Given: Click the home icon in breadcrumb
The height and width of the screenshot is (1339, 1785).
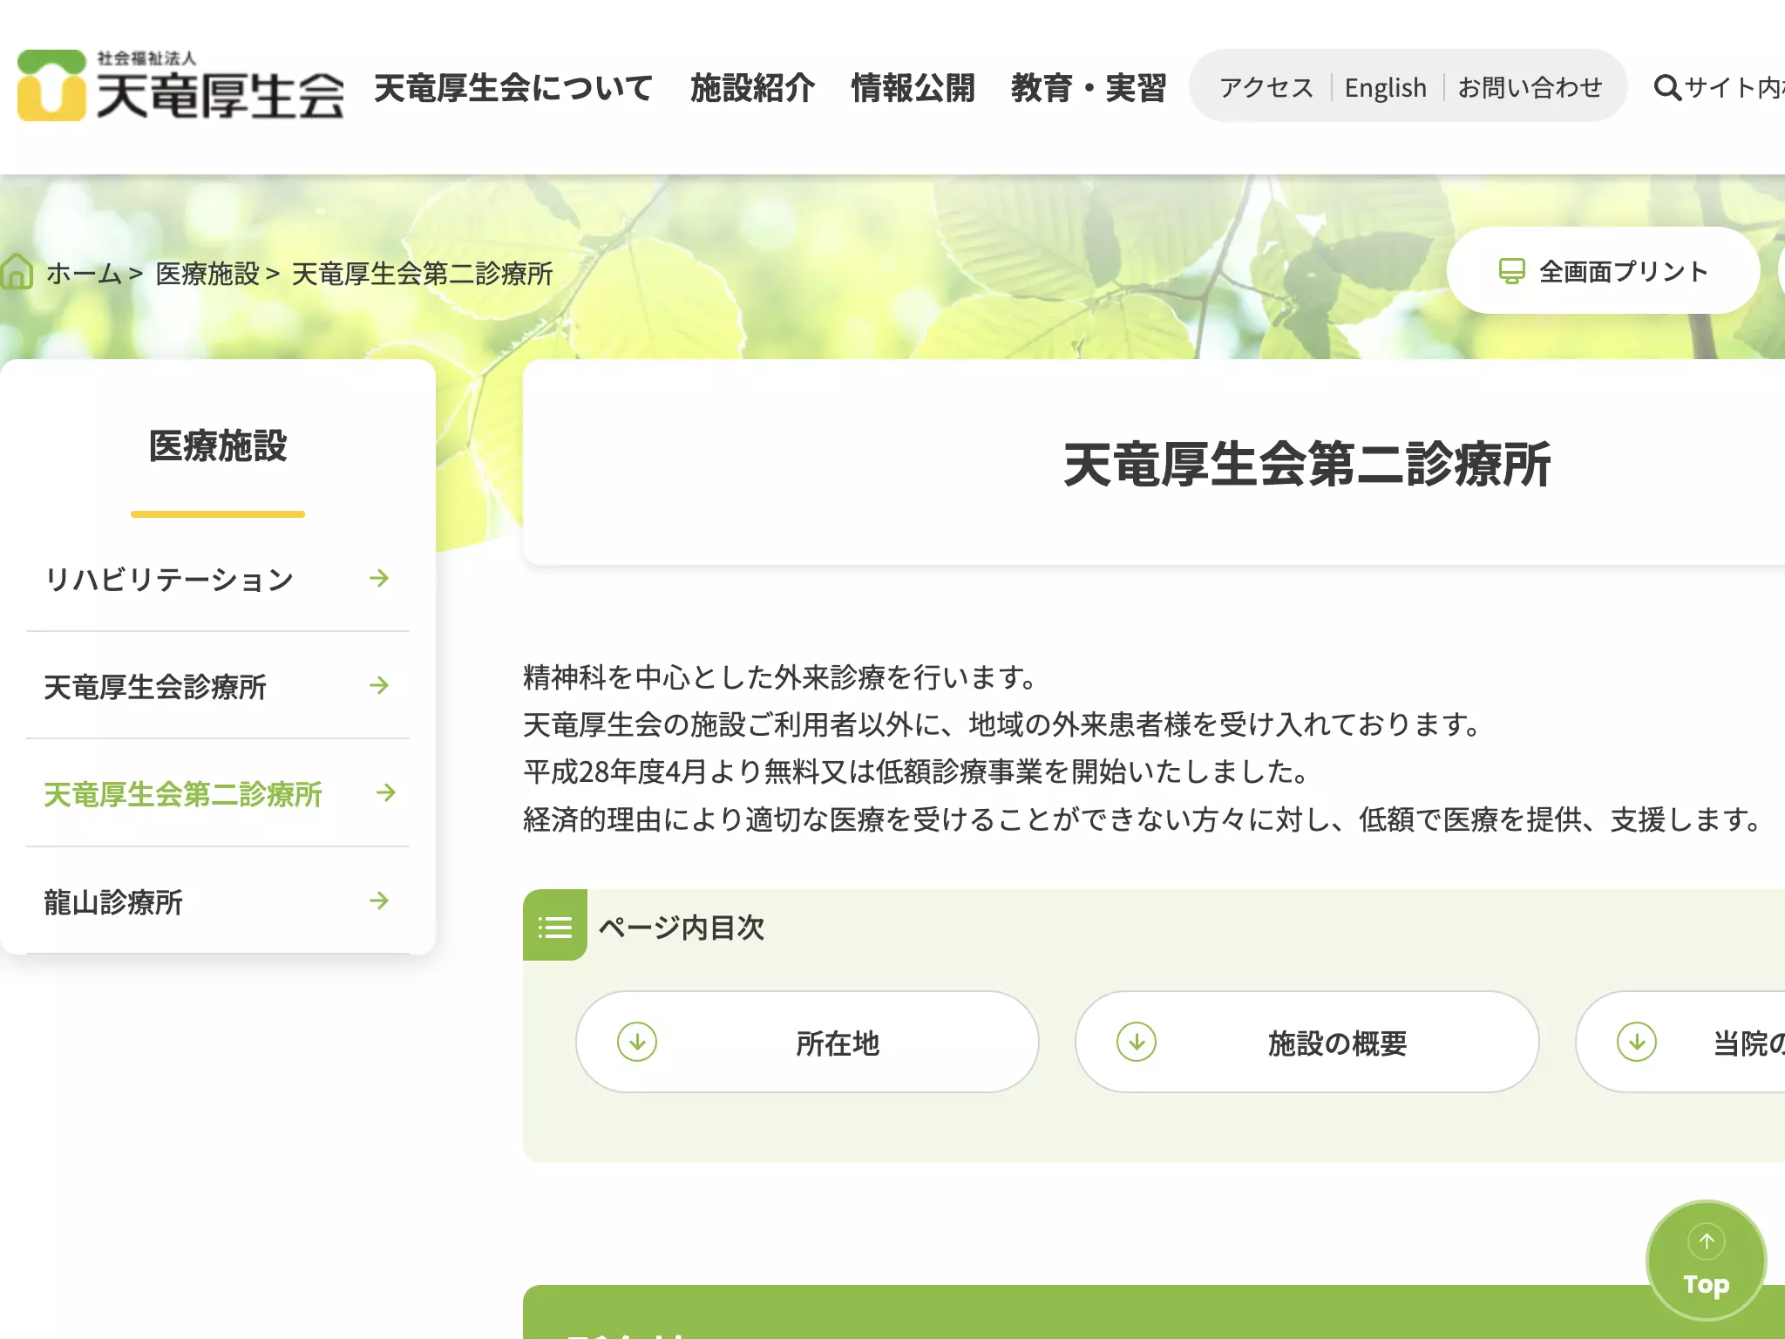Looking at the screenshot, I should tap(17, 272).
